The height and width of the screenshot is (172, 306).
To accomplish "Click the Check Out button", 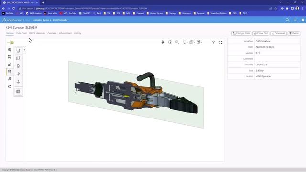I will [261, 33].
